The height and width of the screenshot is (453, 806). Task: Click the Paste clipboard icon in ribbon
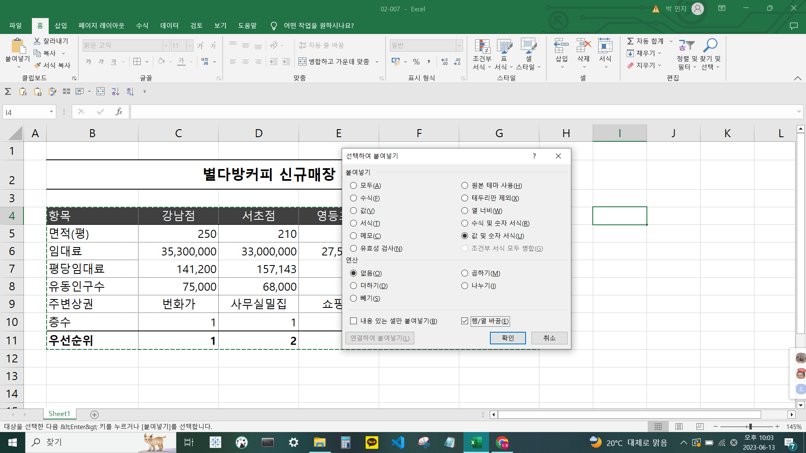(18, 46)
